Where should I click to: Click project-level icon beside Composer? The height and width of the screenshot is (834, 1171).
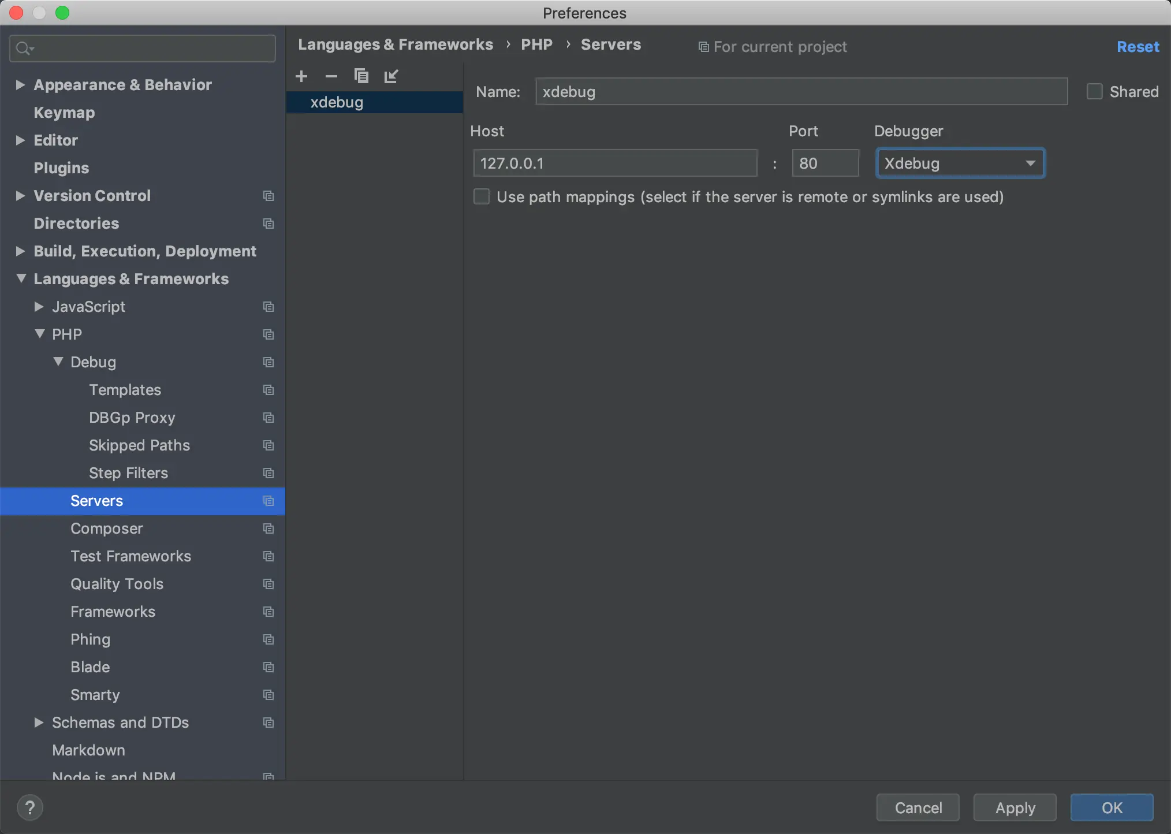(x=268, y=528)
